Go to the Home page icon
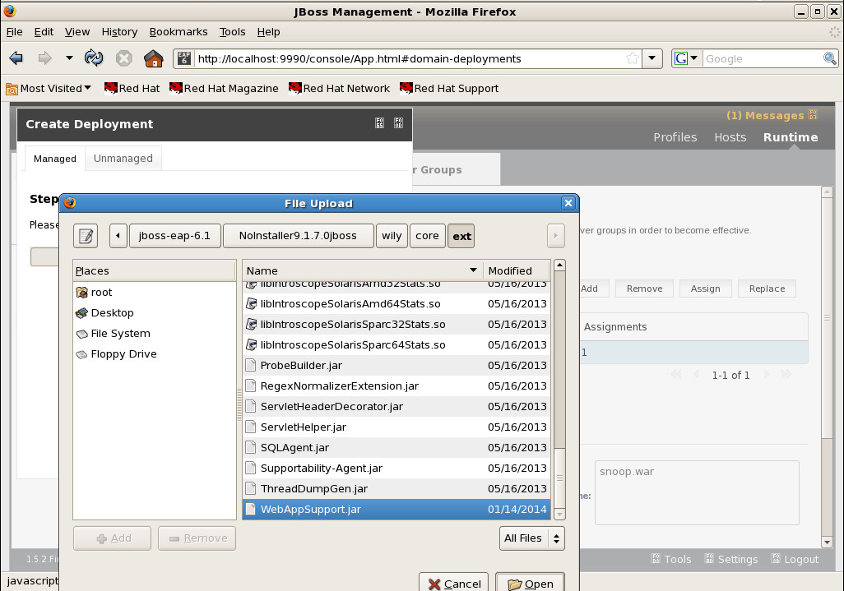Image resolution: width=844 pixels, height=591 pixels. [153, 58]
